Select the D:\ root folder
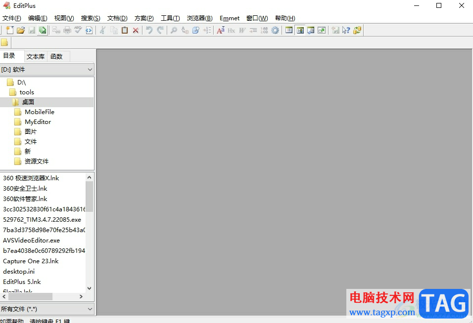The width and height of the screenshot is (473, 323). (x=22, y=82)
